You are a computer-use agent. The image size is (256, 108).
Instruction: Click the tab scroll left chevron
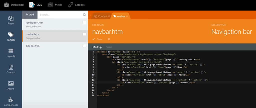pyautogui.click(x=90, y=15)
